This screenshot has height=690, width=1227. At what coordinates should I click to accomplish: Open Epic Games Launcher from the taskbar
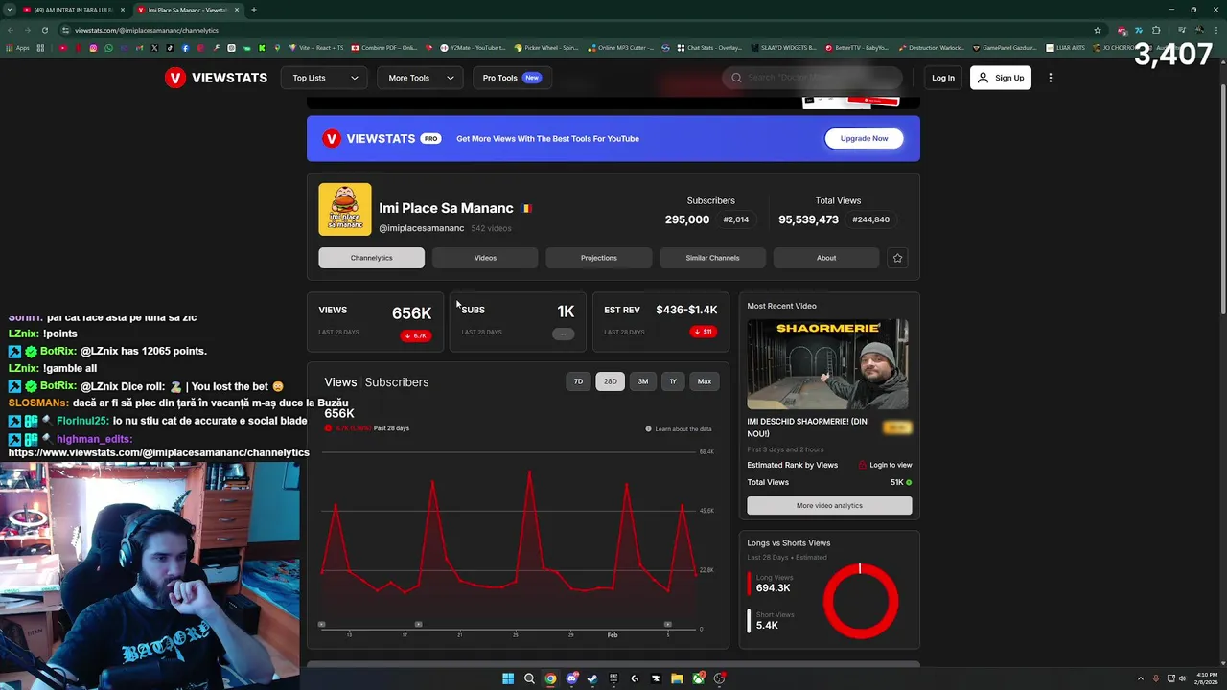pos(613,678)
